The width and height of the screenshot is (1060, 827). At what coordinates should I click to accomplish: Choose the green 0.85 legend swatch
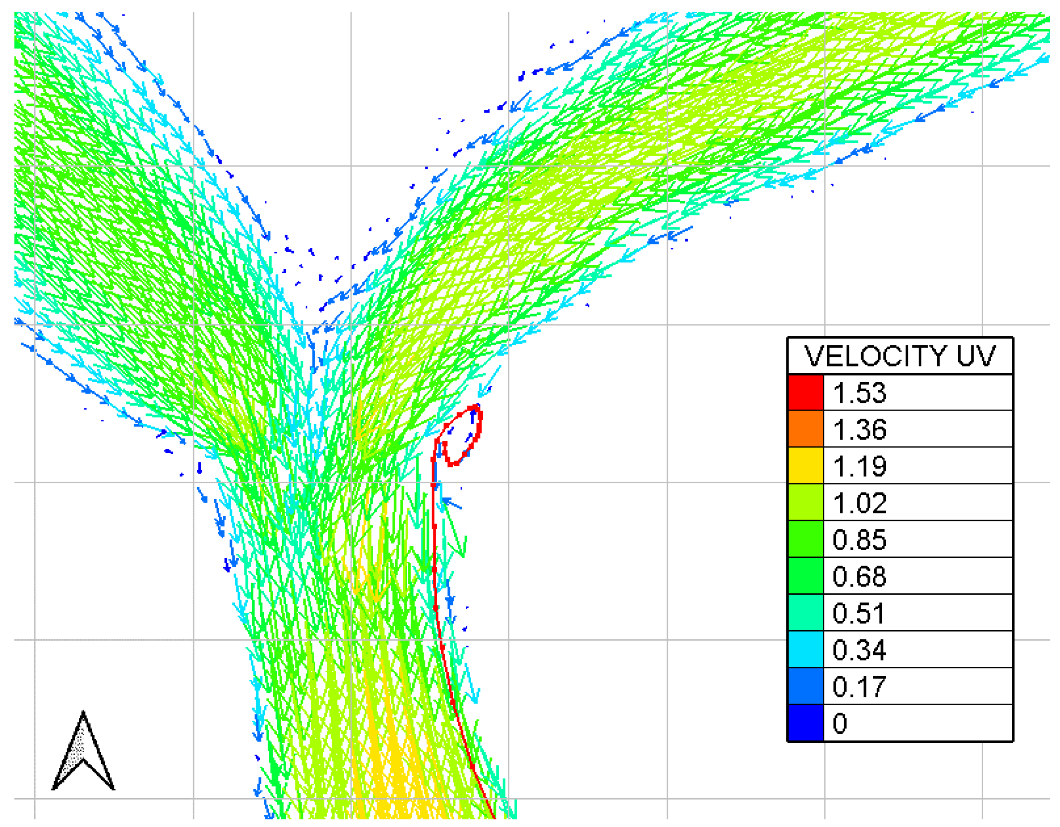pos(806,539)
